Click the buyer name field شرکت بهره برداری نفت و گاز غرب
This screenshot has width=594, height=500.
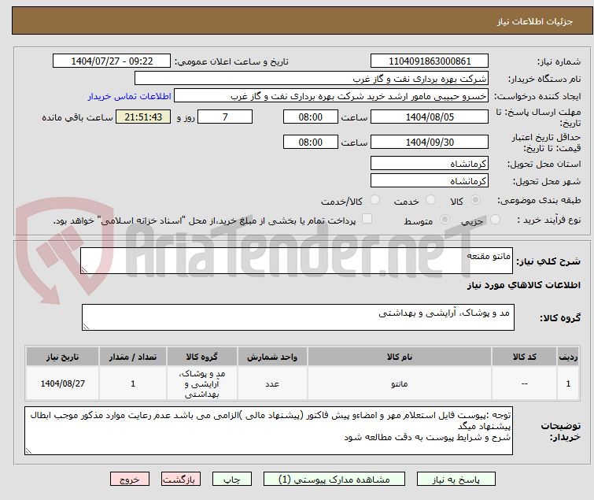pos(312,79)
